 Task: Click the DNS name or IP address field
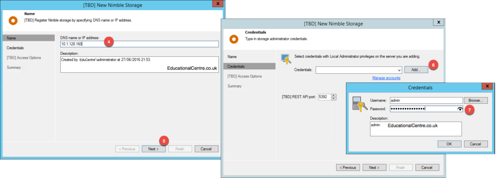(x=139, y=44)
